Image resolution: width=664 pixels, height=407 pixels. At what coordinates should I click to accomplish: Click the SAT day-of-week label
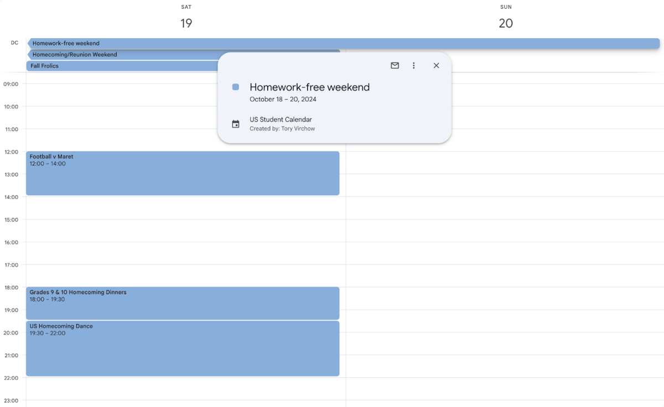[186, 7]
